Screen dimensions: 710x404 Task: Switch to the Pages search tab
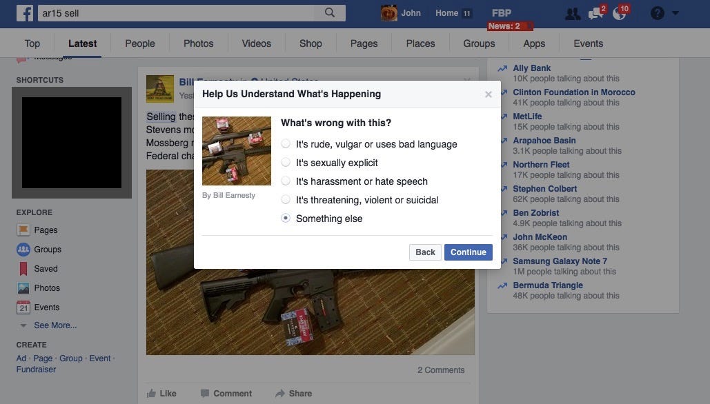coord(364,43)
